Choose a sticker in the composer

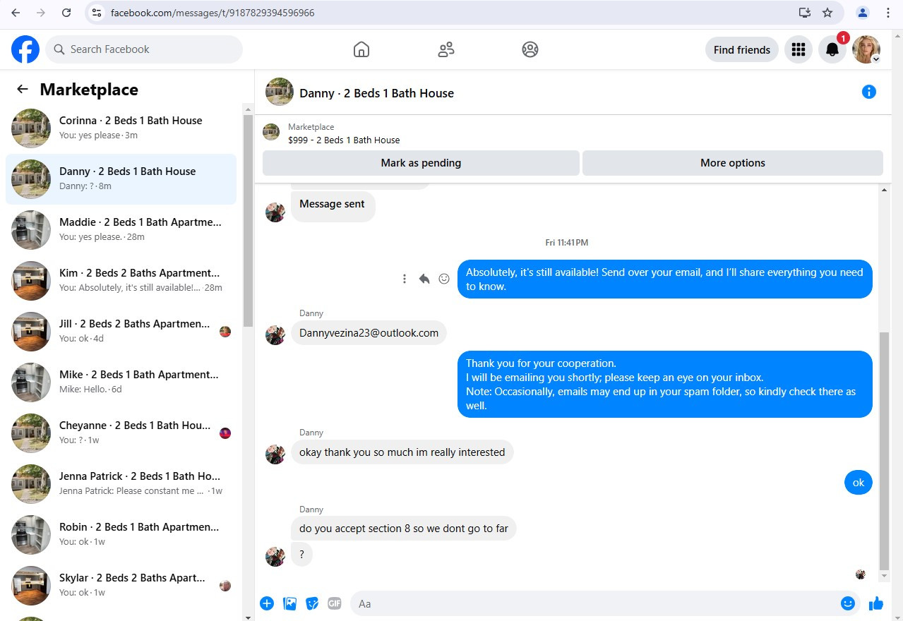pyautogui.click(x=312, y=603)
